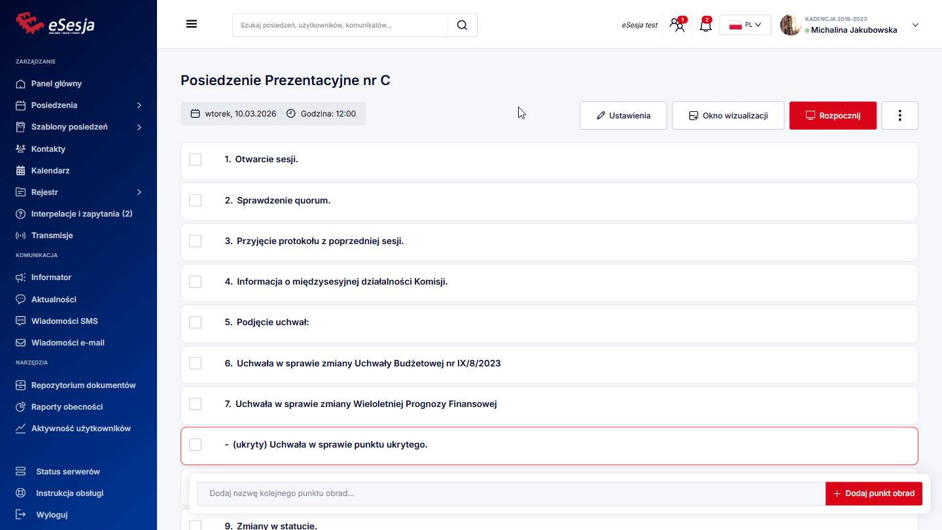Click the Dodaj punkt obrad button
Image resolution: width=942 pixels, height=530 pixels.
point(873,493)
